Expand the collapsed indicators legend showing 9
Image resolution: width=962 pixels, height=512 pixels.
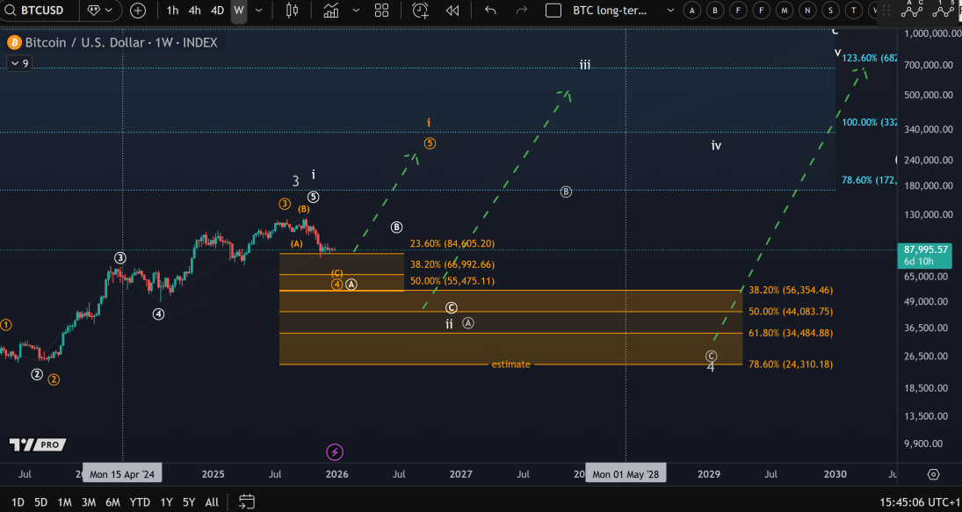pyautogui.click(x=18, y=63)
